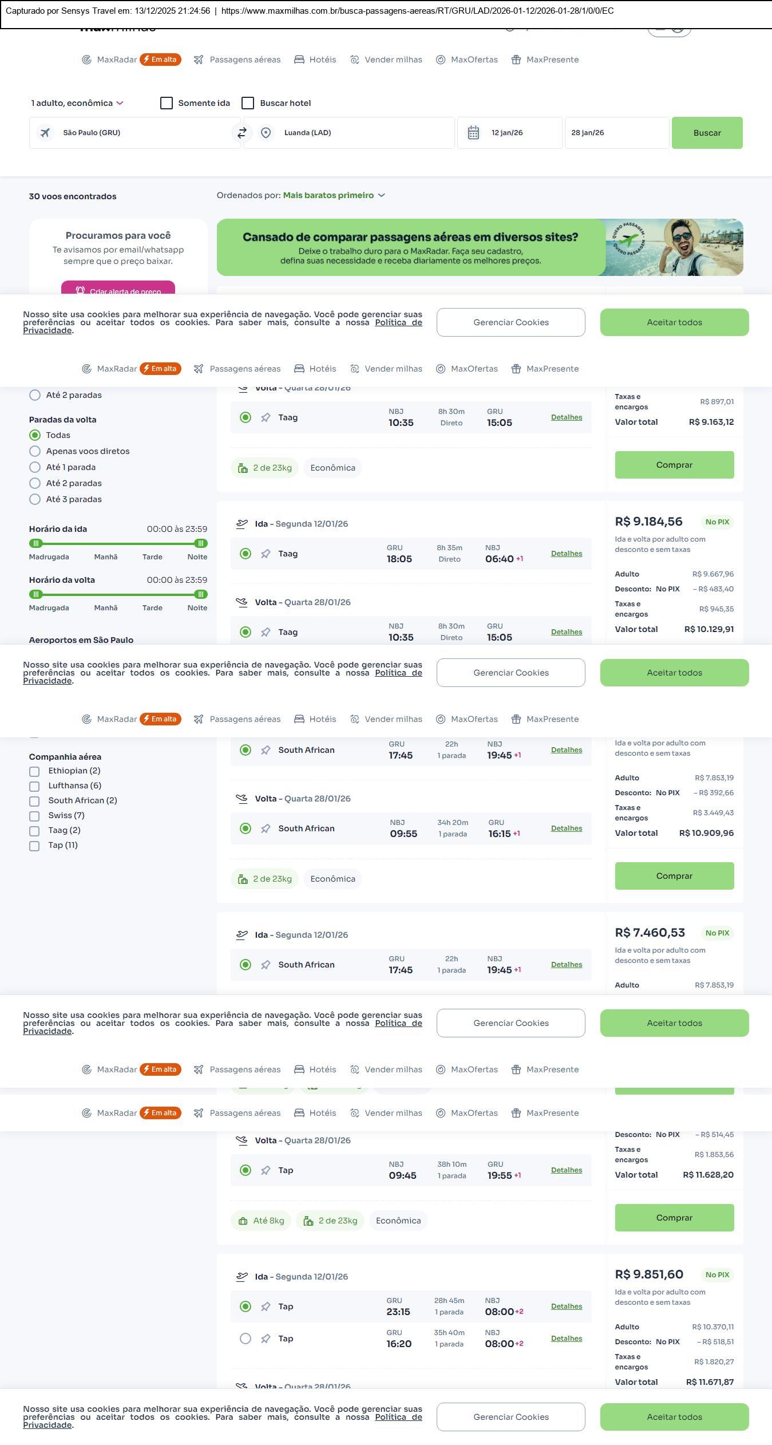Open Detalhes for Tap 09:45 return flight
772x1445 pixels.
pyautogui.click(x=566, y=1170)
